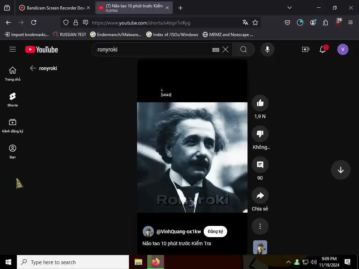
Task: Open Firefox account icon
Action: click(313, 22)
